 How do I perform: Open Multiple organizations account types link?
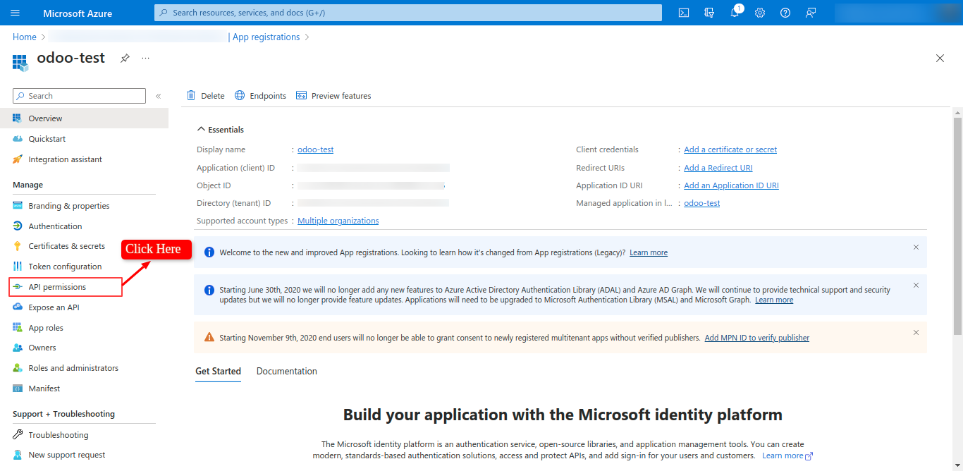pos(338,221)
